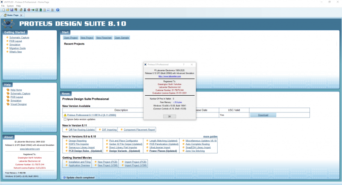
Task: Open the Component Placement Report guide
Action: coord(139,129)
